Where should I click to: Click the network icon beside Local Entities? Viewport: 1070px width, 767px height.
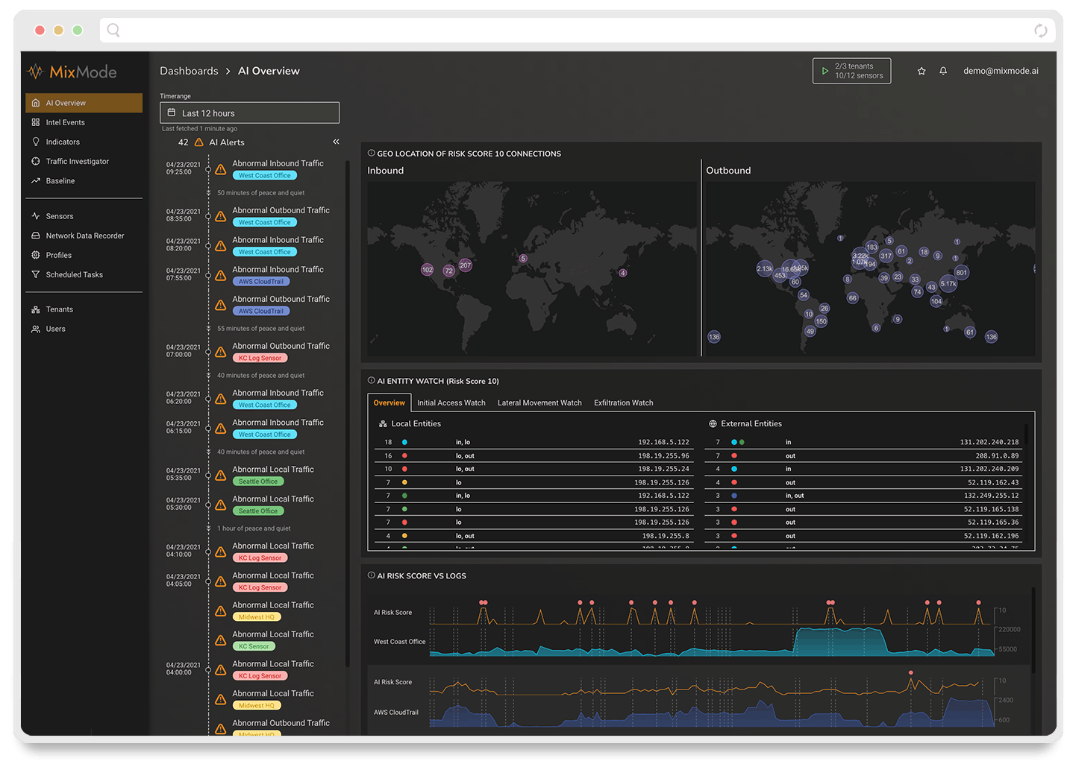click(x=383, y=423)
